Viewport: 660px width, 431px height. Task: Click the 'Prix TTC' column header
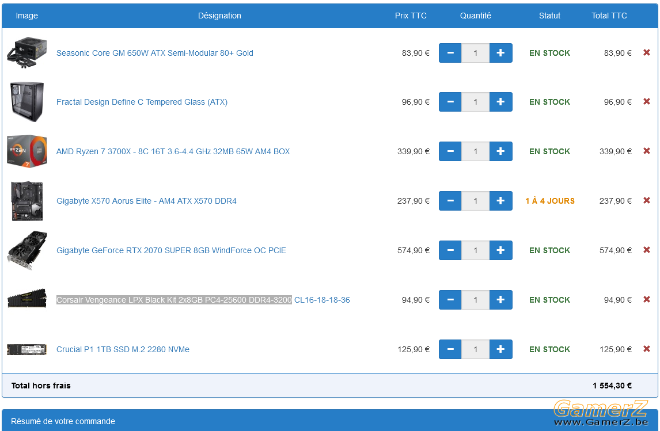click(x=411, y=16)
